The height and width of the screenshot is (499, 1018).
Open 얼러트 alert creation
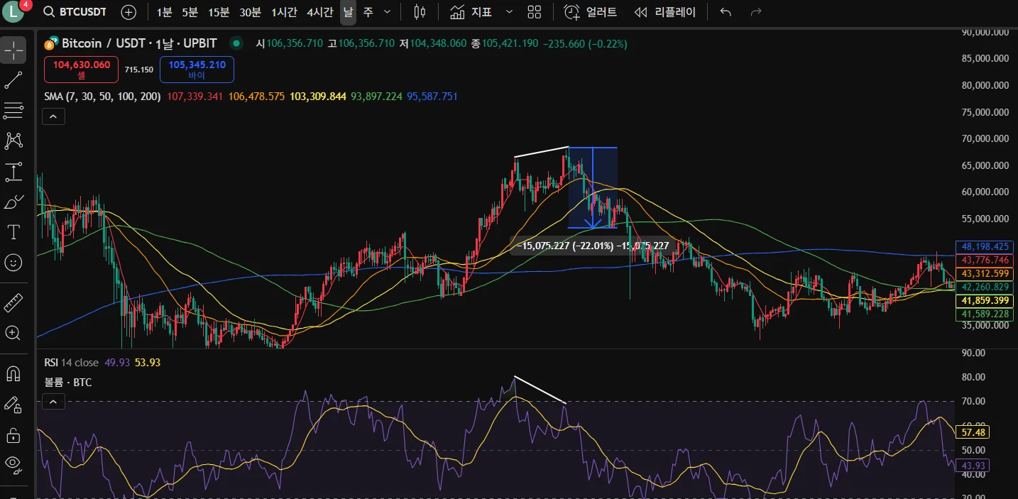(x=591, y=12)
